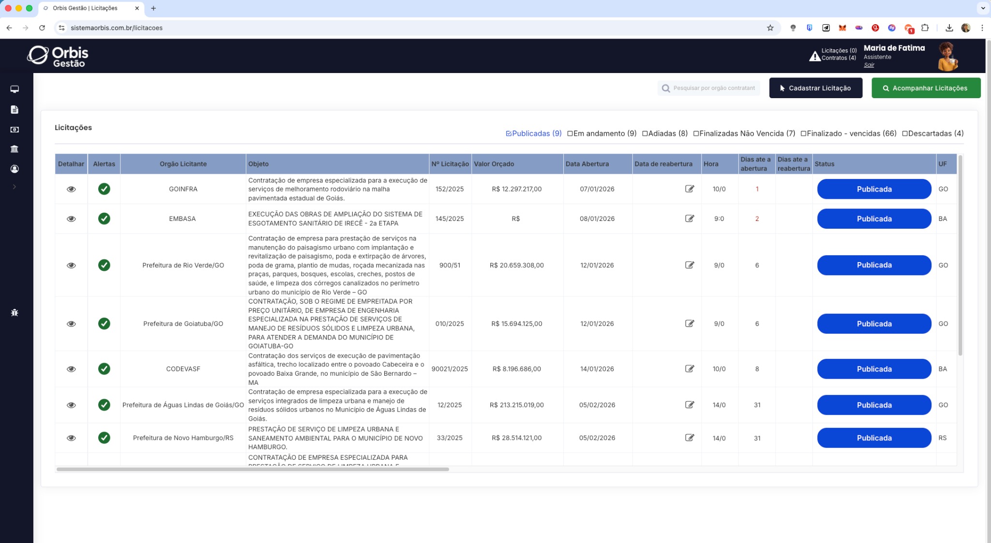Viewport: 991px width, 543px height.
Task: View details eye icon for CODEVASF row
Action: tap(71, 369)
